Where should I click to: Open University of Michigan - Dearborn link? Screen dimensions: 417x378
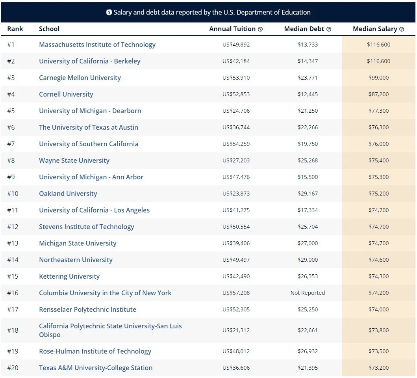click(x=90, y=111)
